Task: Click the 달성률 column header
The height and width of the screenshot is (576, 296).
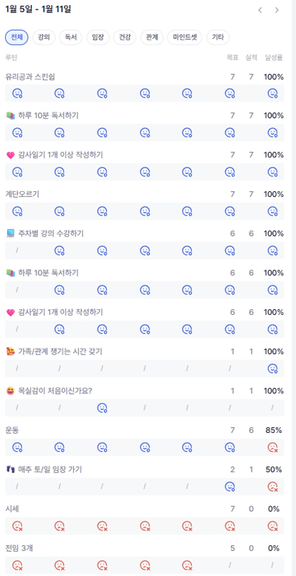Action: coord(273,57)
